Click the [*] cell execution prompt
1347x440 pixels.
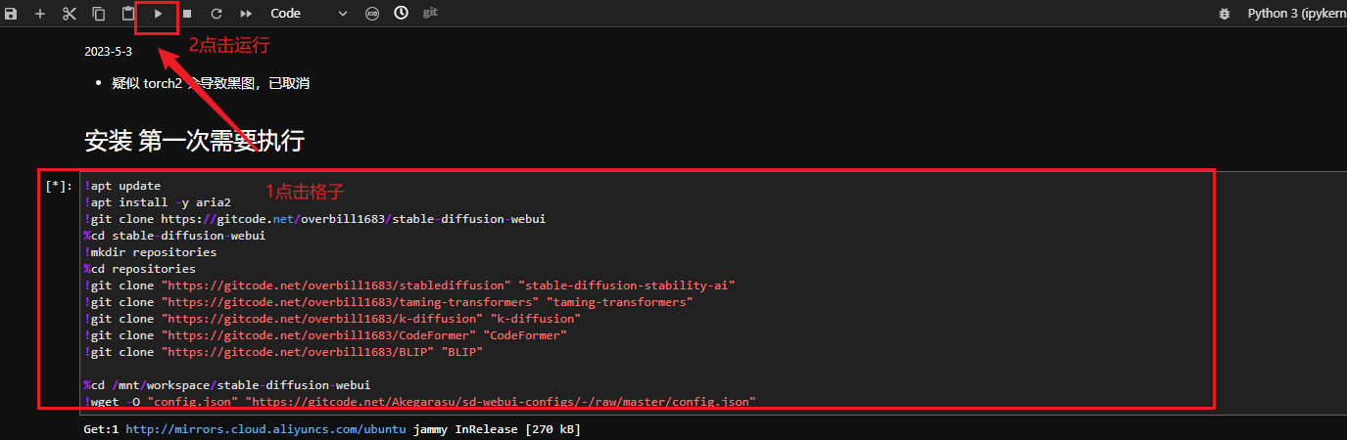pos(59,186)
